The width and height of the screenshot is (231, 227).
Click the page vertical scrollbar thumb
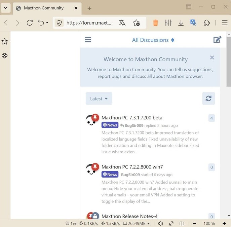coord(229,62)
